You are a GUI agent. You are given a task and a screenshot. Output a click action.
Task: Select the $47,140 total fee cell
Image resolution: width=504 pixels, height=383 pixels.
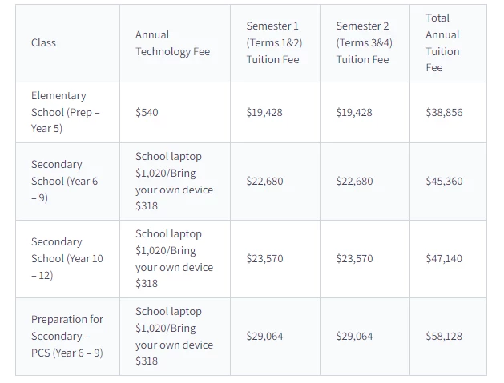(444, 258)
